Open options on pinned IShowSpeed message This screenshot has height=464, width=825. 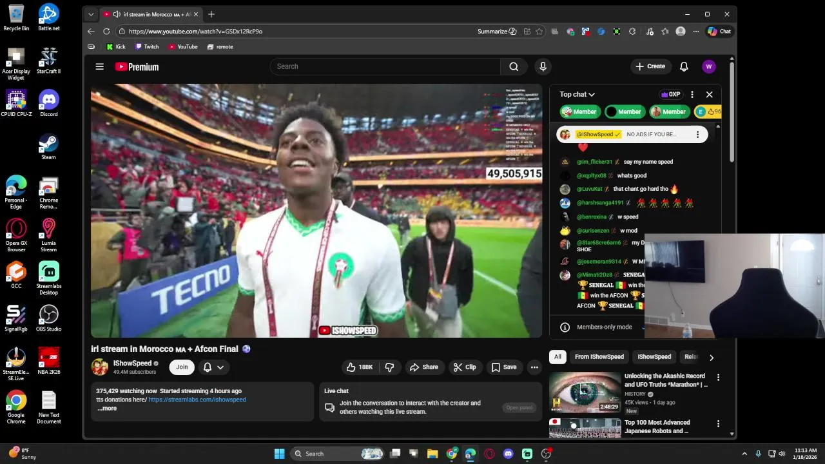pyautogui.click(x=697, y=134)
